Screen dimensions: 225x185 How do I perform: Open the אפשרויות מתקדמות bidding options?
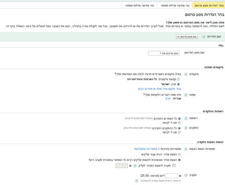[x=146, y=149]
